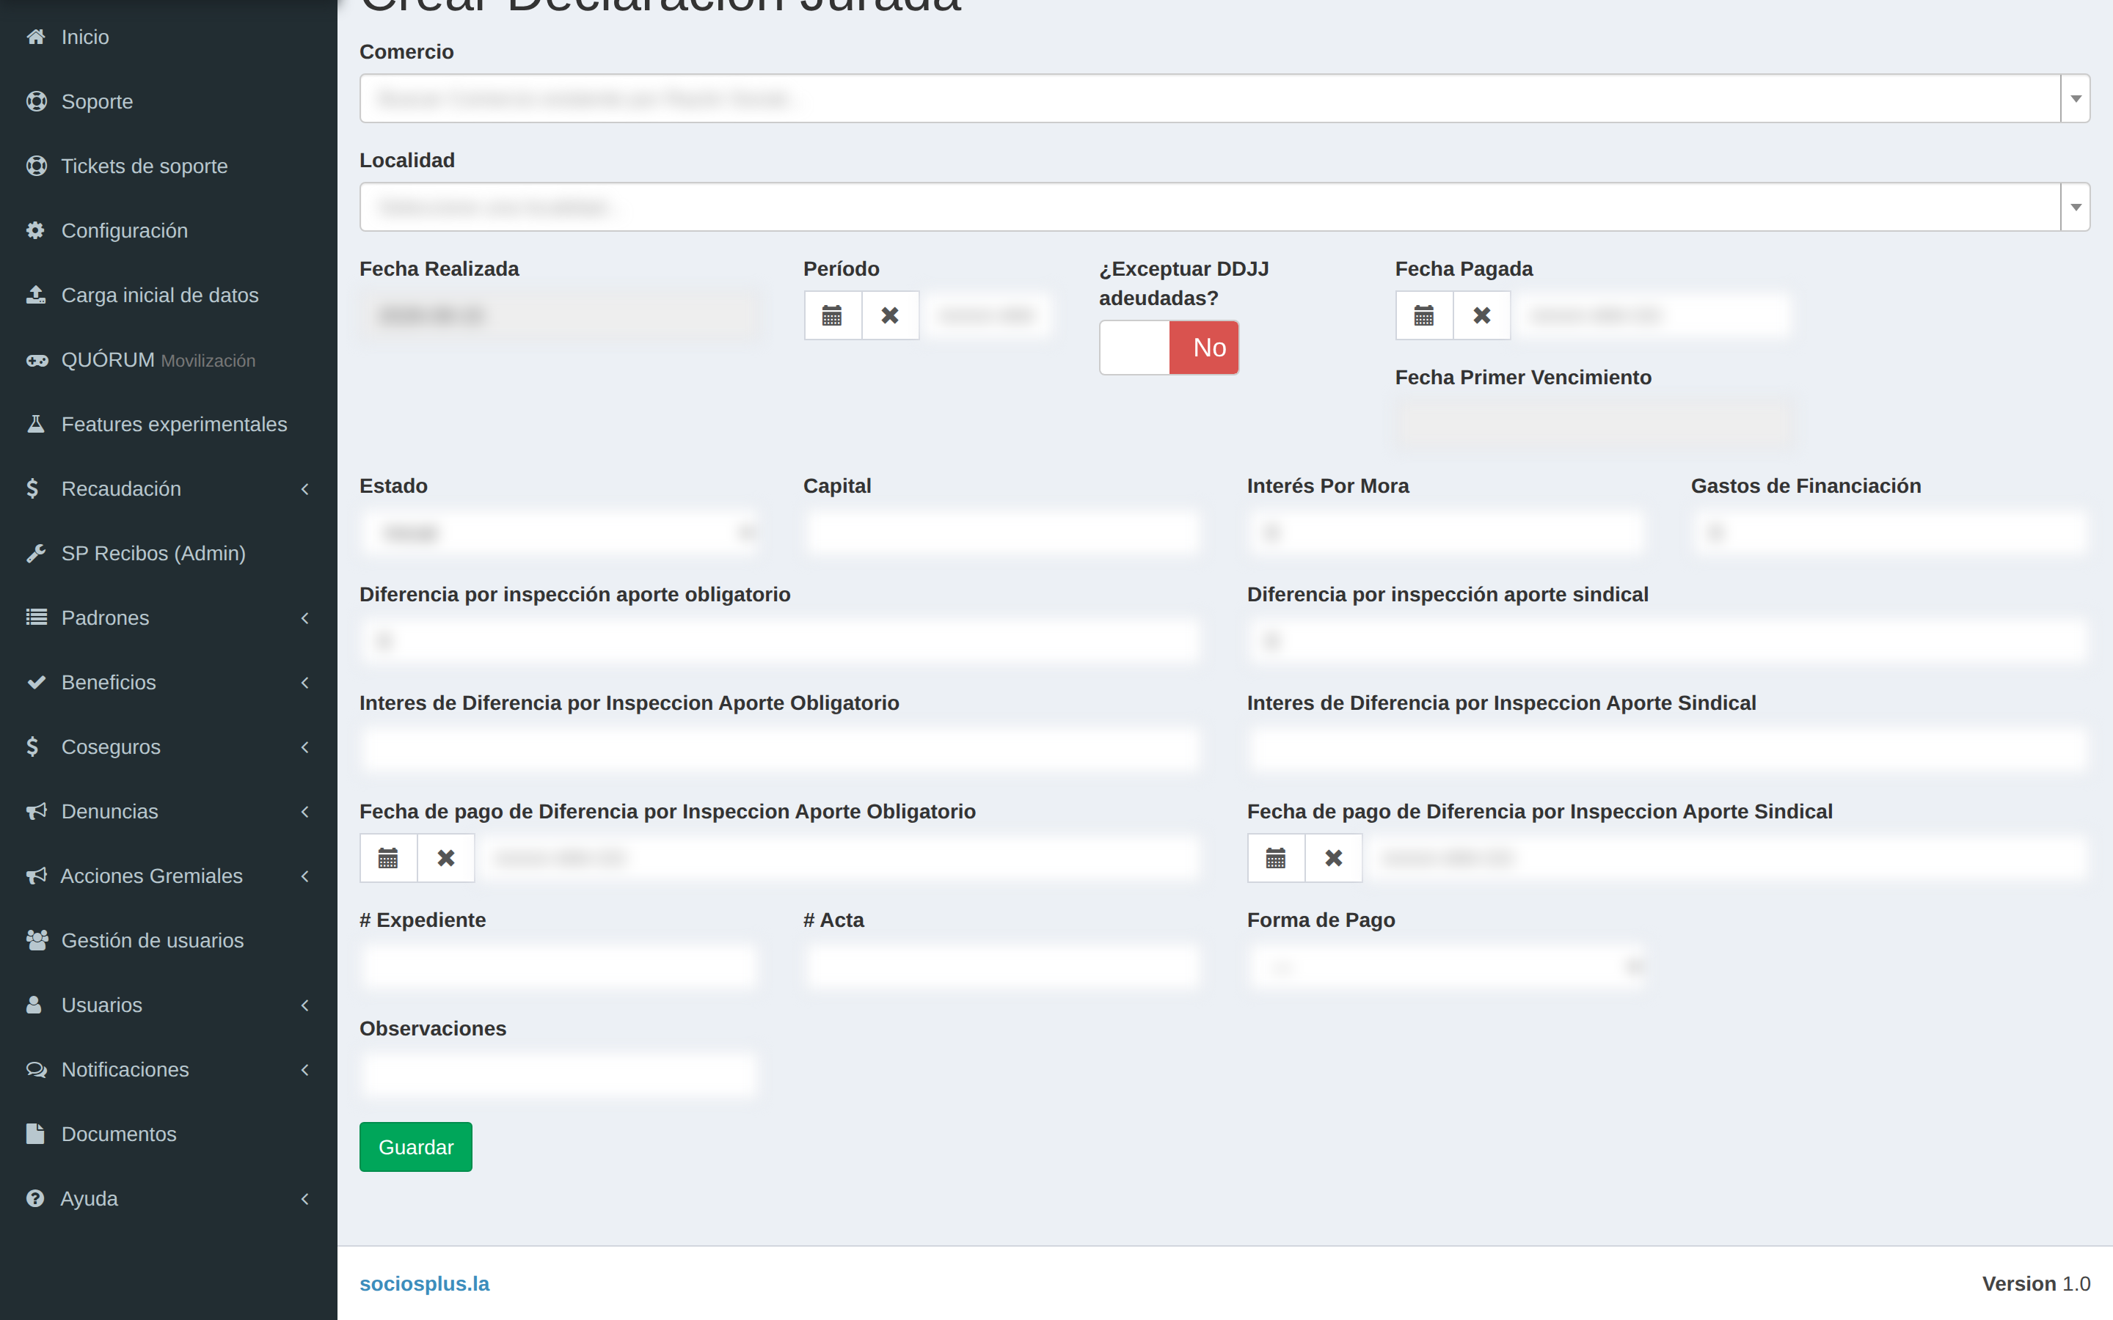Viewport: 2113px width, 1320px height.
Task: Clear Aporte Obligatorio payment date
Action: tap(446, 858)
